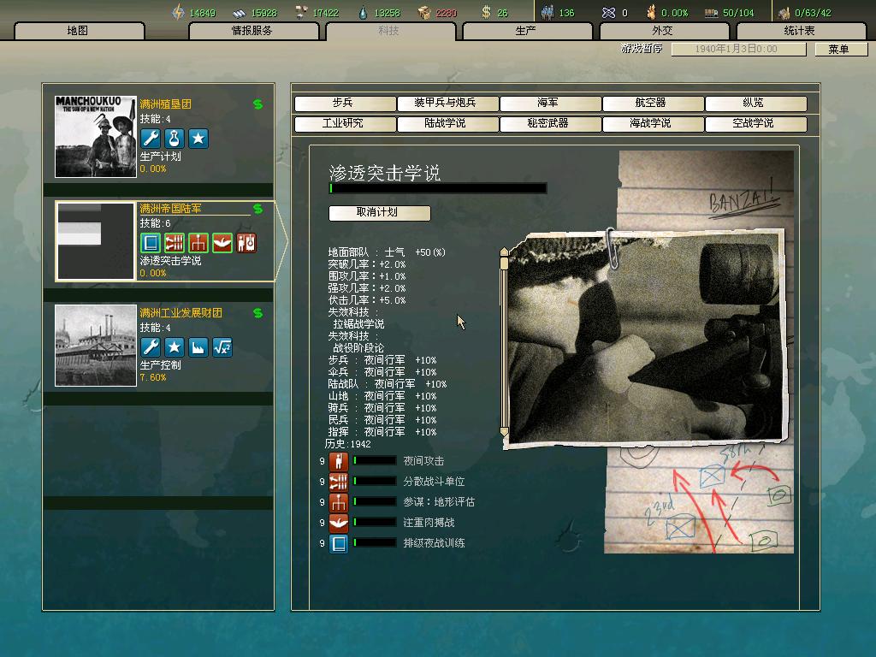Click the star skill icon of 满洲工业发展财团
This screenshot has width=876, height=657.
tap(175, 347)
